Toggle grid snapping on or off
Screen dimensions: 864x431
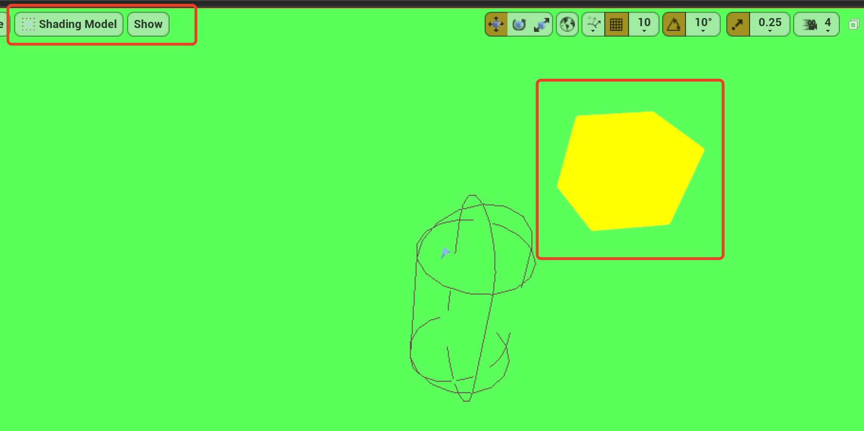point(616,24)
